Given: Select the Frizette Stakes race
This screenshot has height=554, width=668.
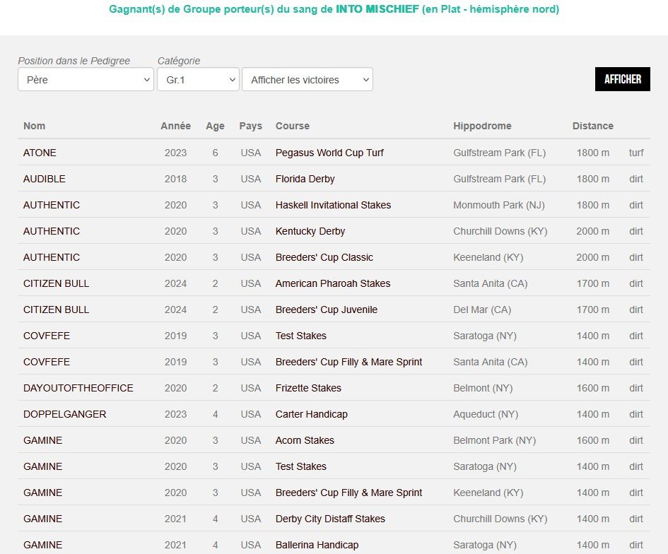Looking at the screenshot, I should [x=308, y=388].
